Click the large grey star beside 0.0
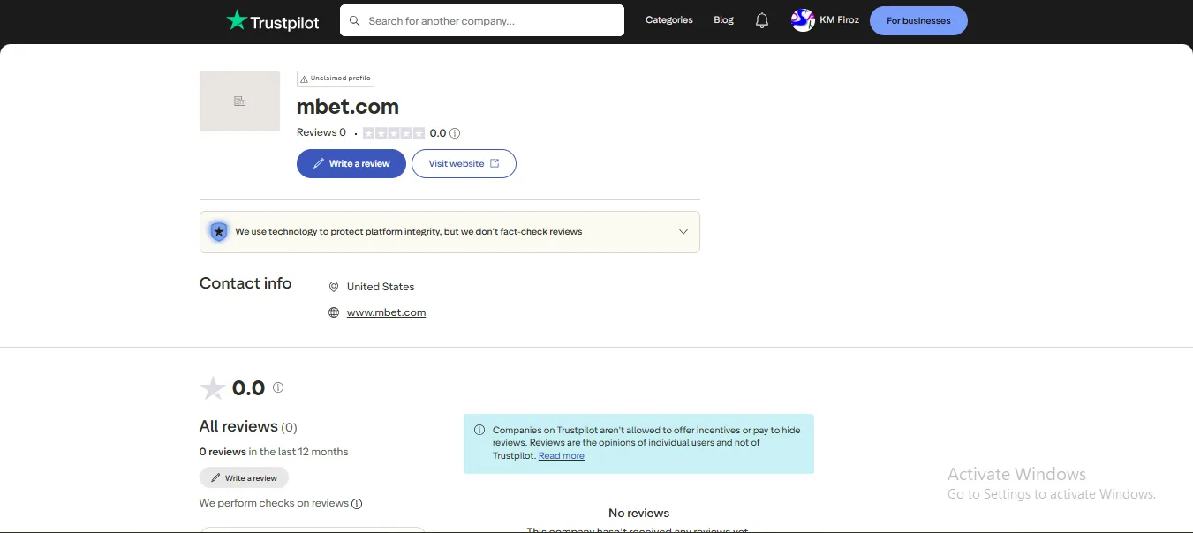 pyautogui.click(x=213, y=388)
